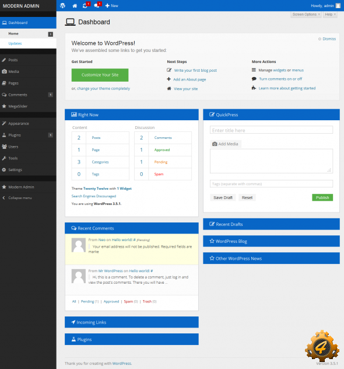Click the Users group icon in sidebar
Viewport: 344px width, 369px height.
[4, 147]
